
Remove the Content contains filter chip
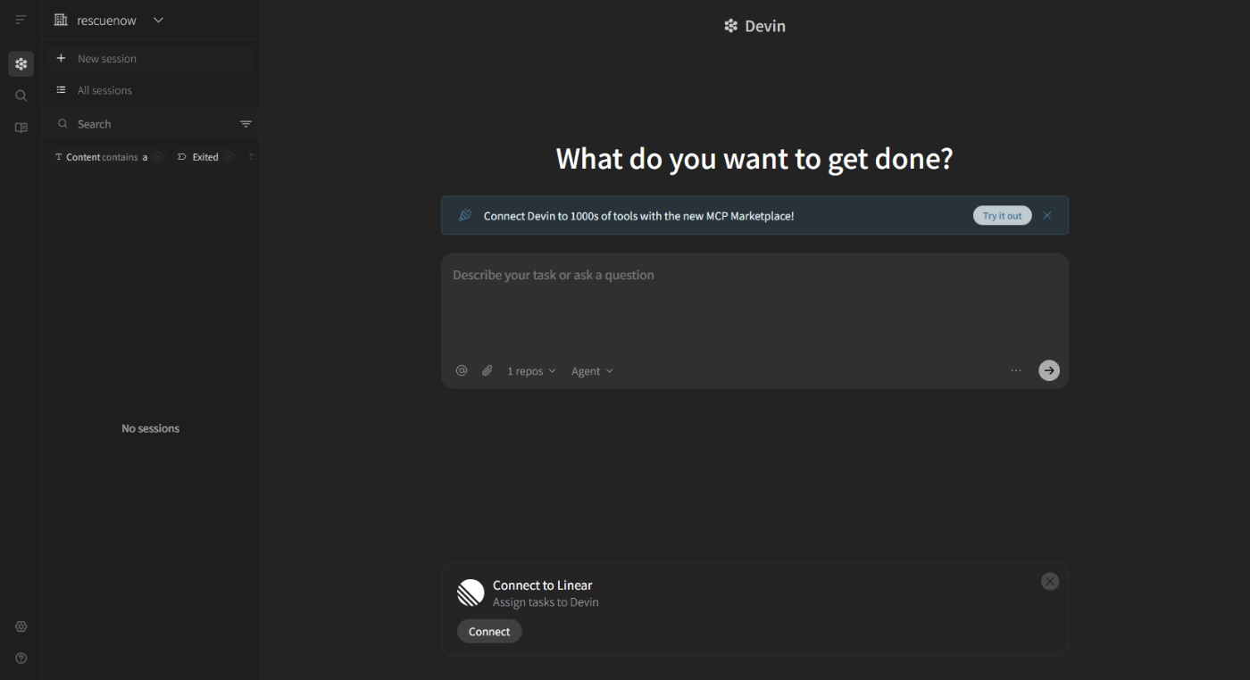click(x=157, y=157)
